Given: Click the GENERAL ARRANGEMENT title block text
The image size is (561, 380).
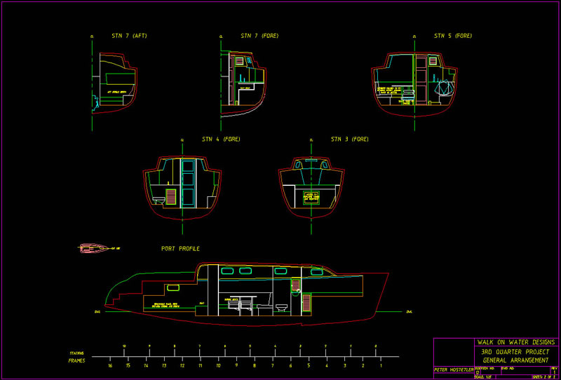Looking at the screenshot, I should tap(515, 360).
